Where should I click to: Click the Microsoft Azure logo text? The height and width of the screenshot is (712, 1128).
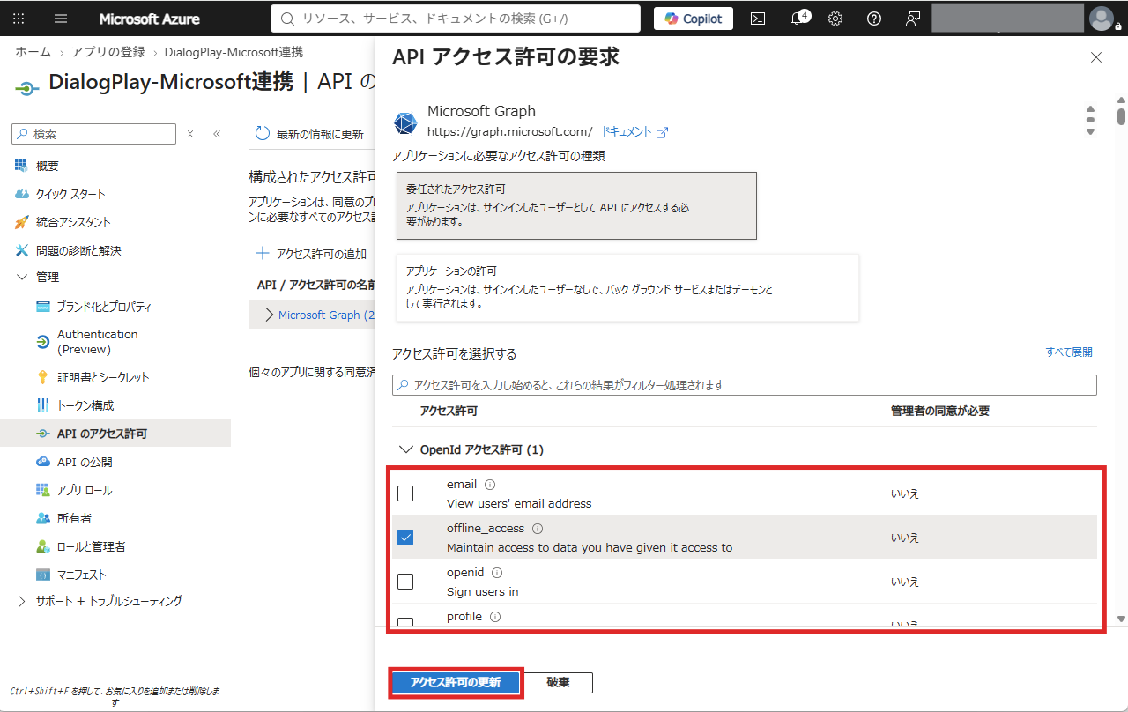(x=149, y=19)
